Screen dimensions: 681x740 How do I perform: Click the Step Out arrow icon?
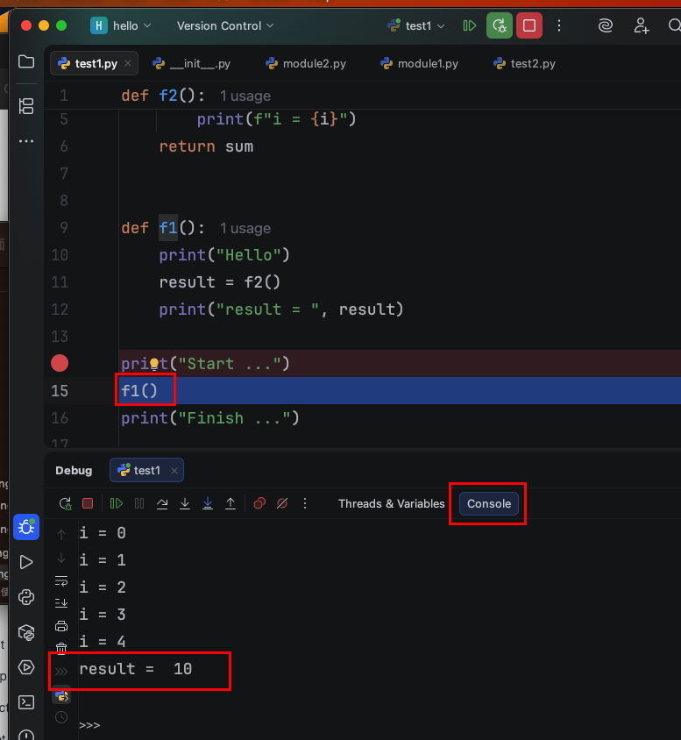pos(231,503)
